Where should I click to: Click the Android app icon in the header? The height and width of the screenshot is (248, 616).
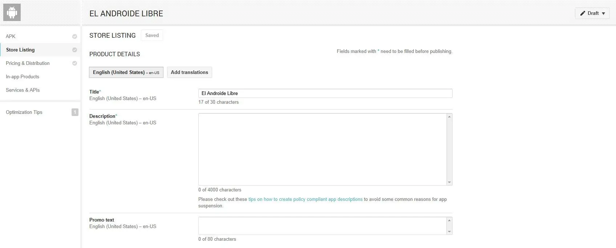tap(12, 12)
